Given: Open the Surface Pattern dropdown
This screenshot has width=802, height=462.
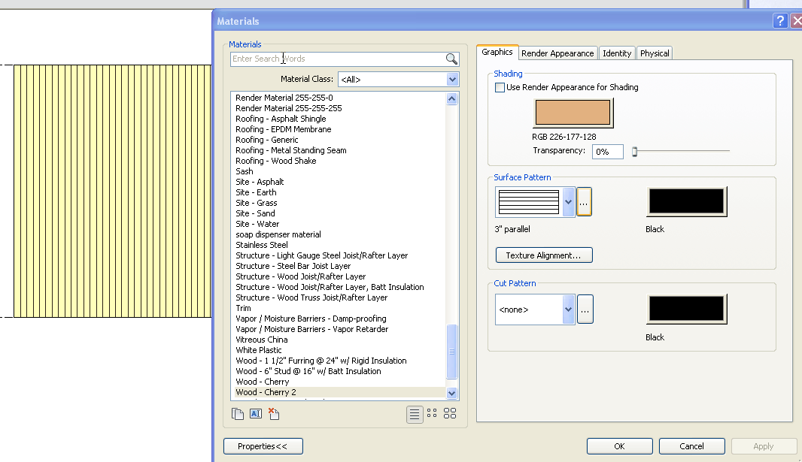Looking at the screenshot, I should 568,202.
